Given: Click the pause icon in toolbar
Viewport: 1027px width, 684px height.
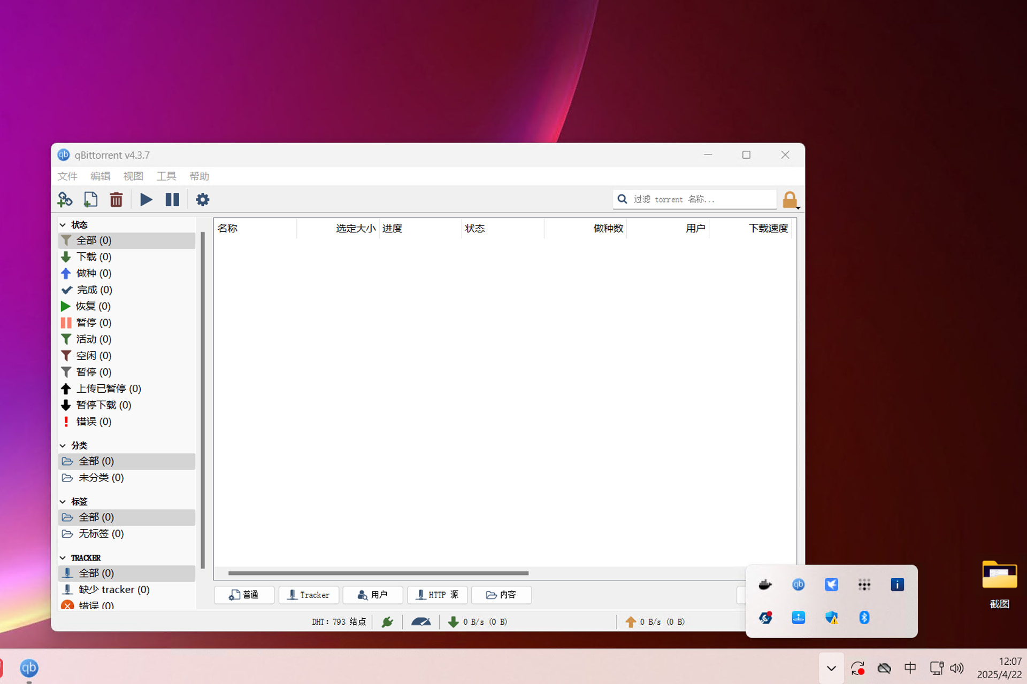Looking at the screenshot, I should point(172,200).
